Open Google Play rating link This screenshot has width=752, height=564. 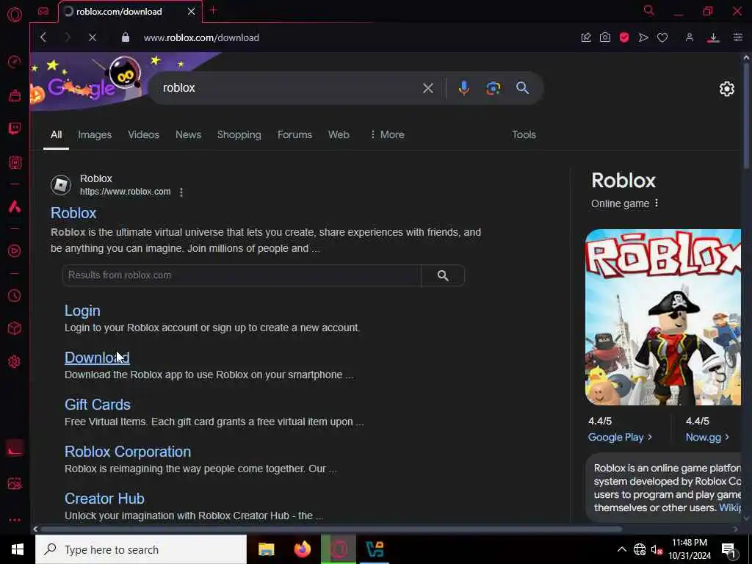pyautogui.click(x=620, y=438)
